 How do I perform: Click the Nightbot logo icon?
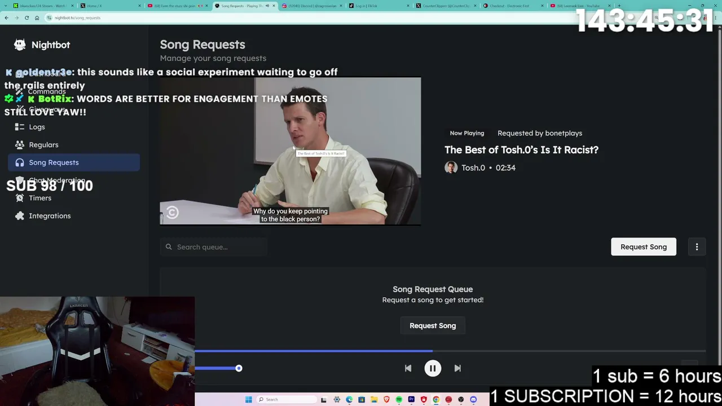tap(20, 45)
